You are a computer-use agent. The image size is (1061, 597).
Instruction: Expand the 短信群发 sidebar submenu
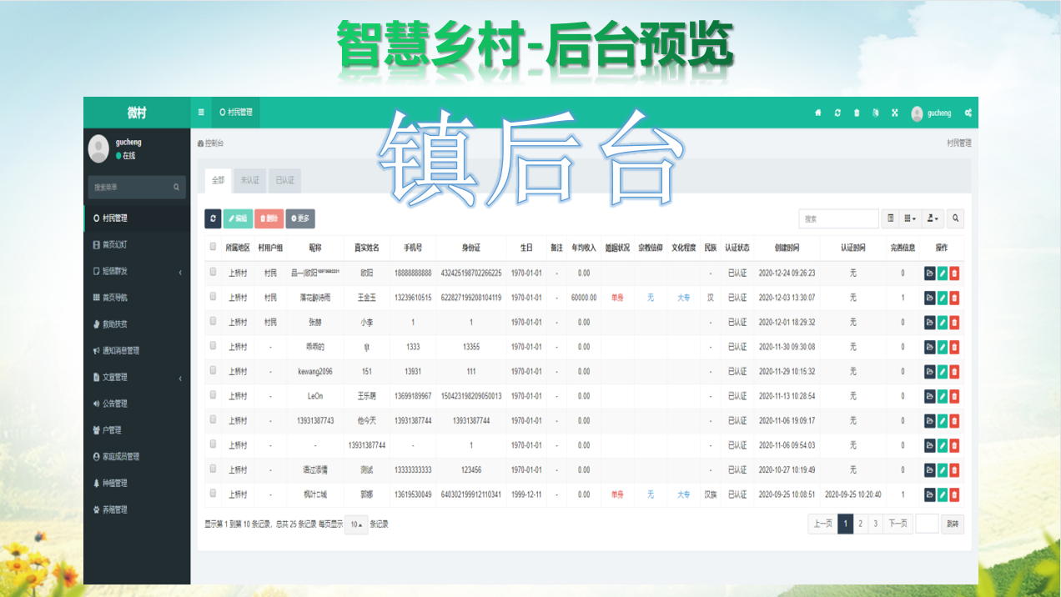tap(137, 271)
